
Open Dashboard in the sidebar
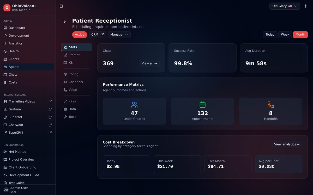coord(17,28)
